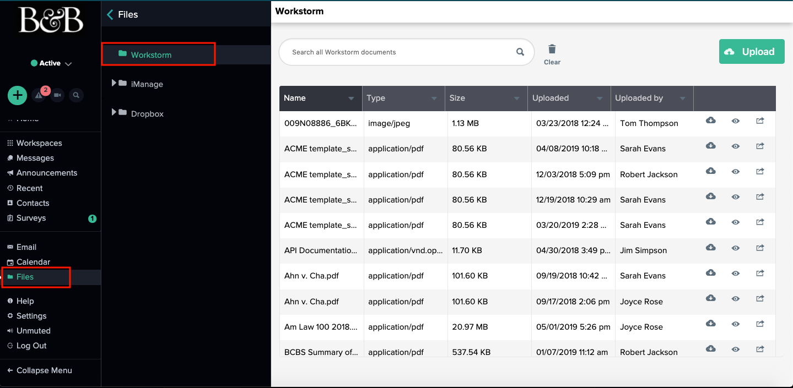Preview Ahn v. Cha.pdf by Joyce Rose via eye
Screen dimensions: 793x388
coord(736,299)
